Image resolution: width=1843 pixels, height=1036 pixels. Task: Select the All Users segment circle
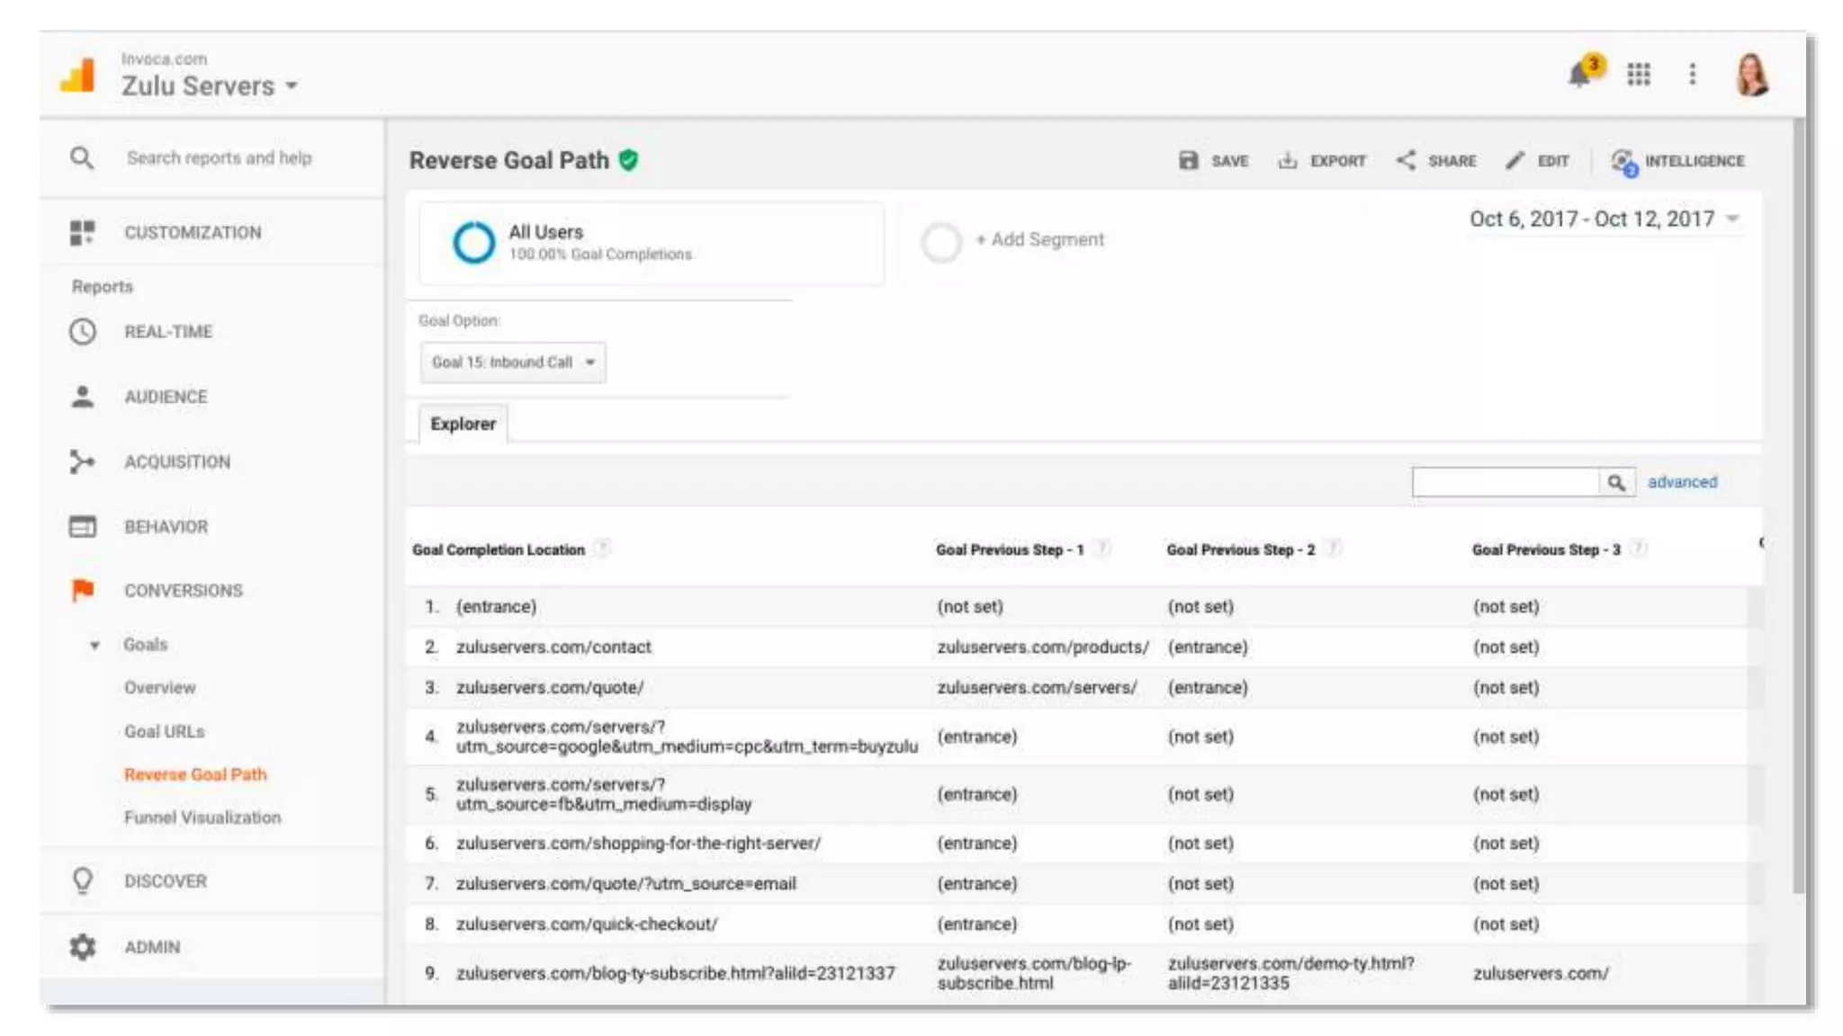click(x=473, y=242)
